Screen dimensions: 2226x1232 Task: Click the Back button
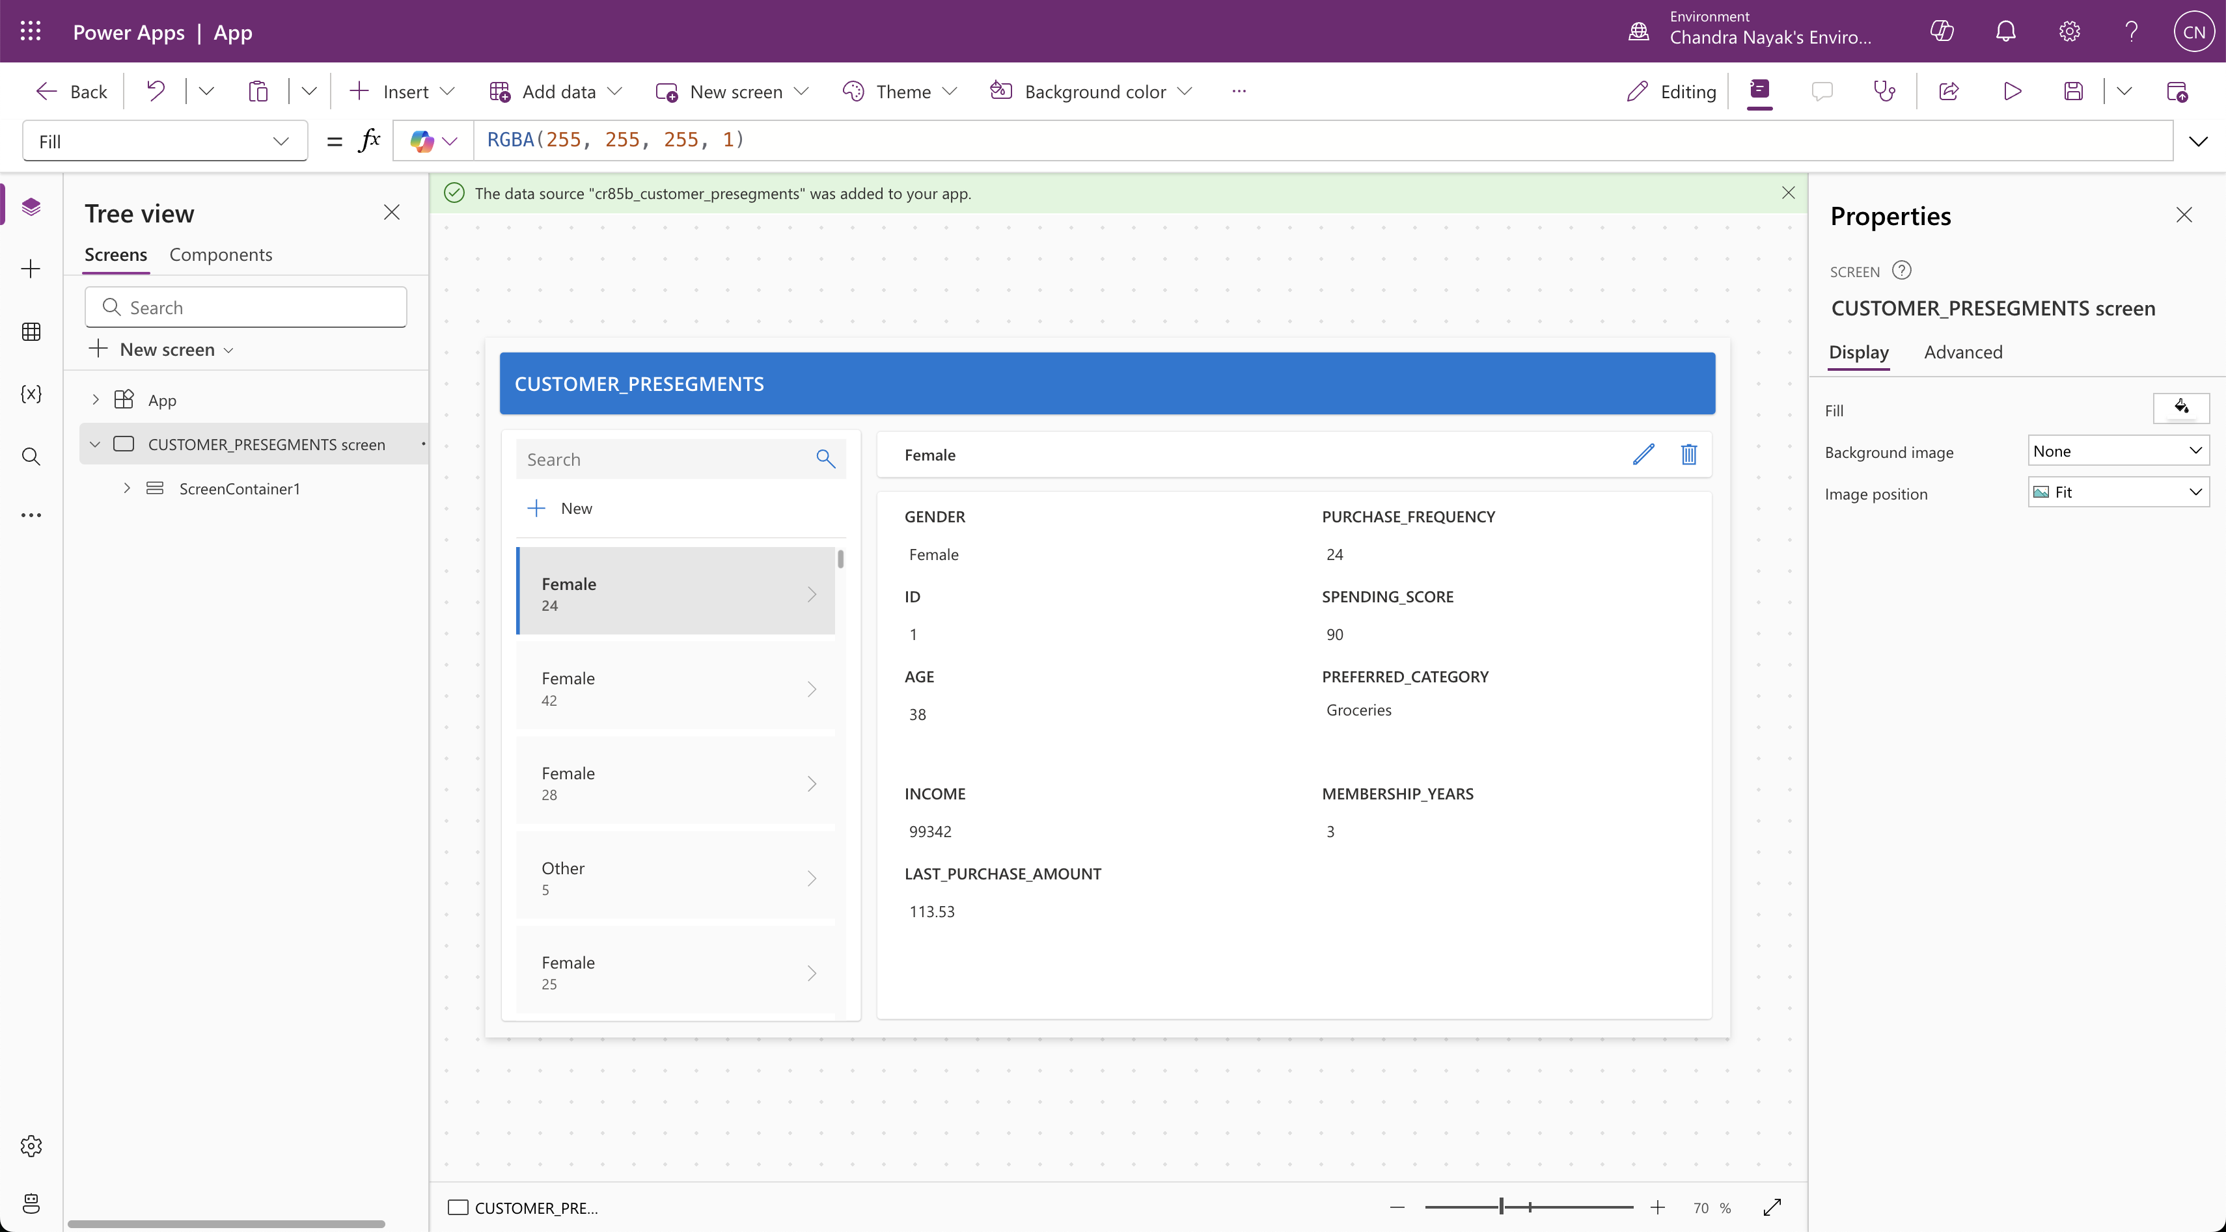point(72,92)
